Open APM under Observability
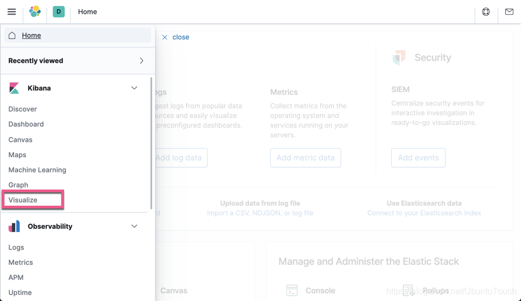 click(16, 277)
